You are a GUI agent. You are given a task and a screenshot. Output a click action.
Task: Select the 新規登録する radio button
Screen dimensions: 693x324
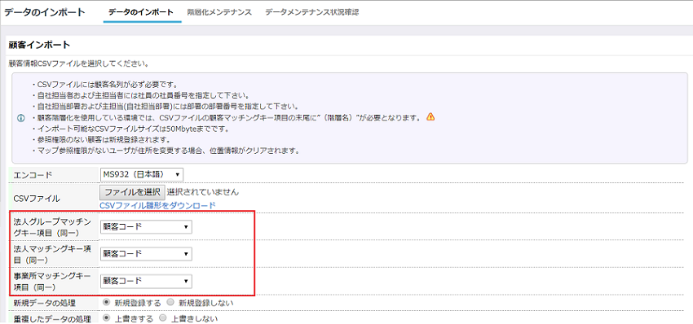pyautogui.click(x=106, y=303)
